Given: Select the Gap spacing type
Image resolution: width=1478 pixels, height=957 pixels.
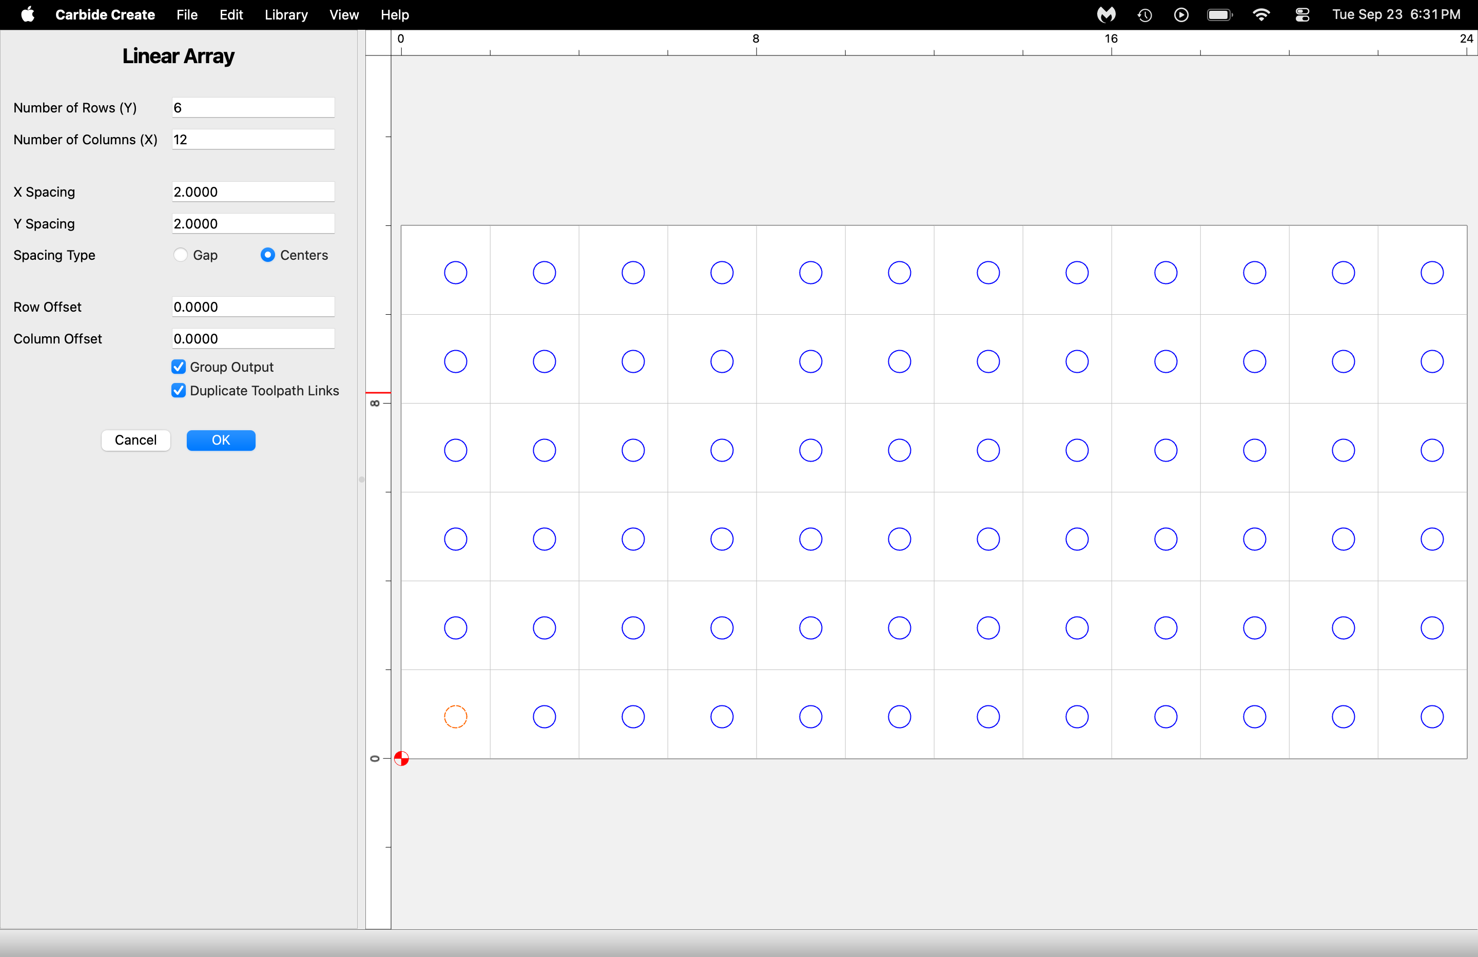Looking at the screenshot, I should pyautogui.click(x=181, y=255).
